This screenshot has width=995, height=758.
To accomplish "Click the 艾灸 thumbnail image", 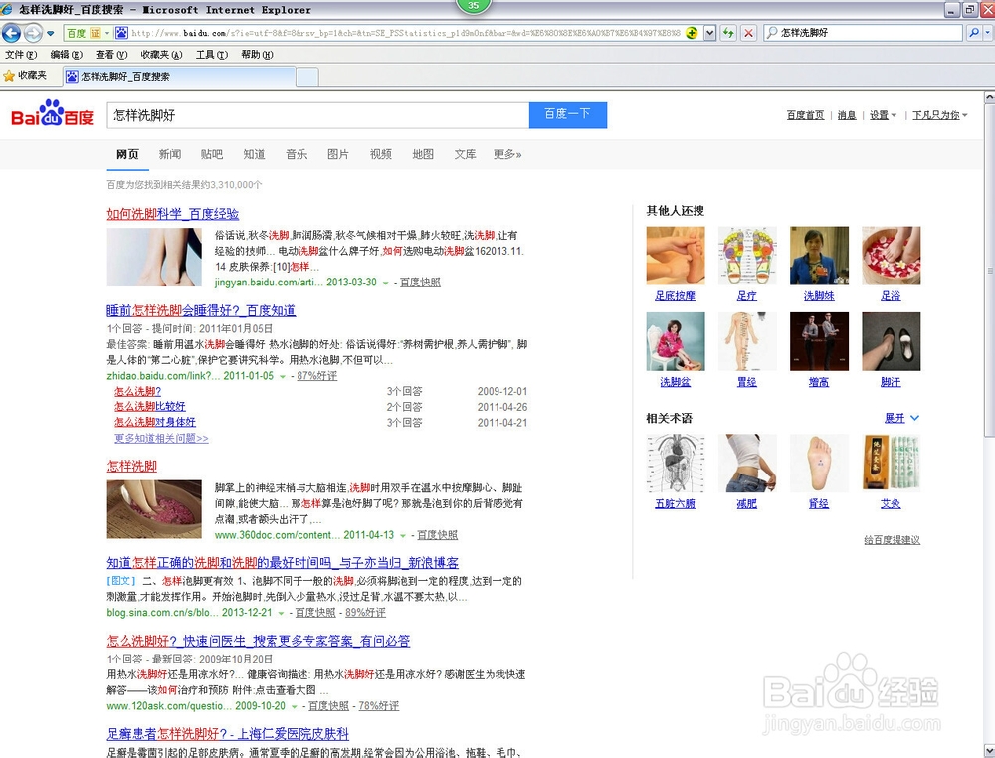I will 891,463.
